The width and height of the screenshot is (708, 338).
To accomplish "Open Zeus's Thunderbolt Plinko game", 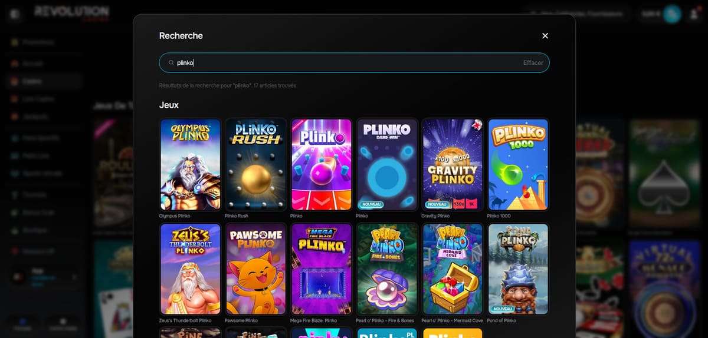I will [191, 269].
